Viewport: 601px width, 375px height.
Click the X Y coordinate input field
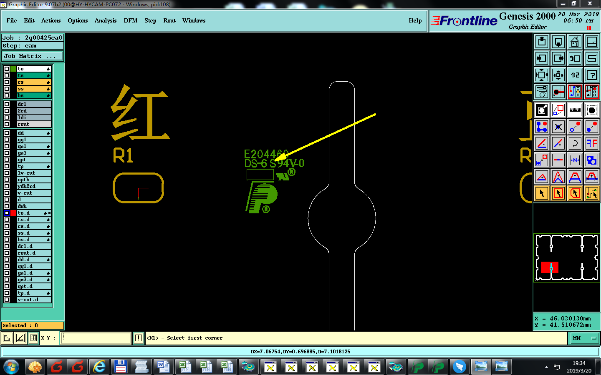coord(96,338)
